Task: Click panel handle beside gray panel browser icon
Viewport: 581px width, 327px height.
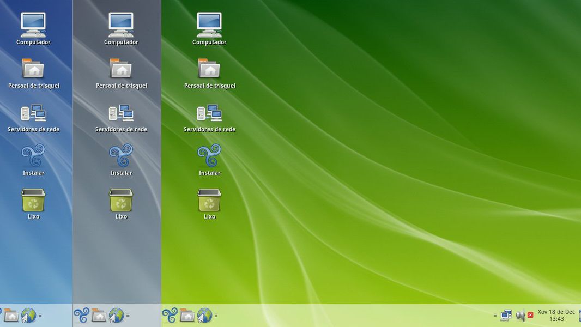Action: (128, 315)
